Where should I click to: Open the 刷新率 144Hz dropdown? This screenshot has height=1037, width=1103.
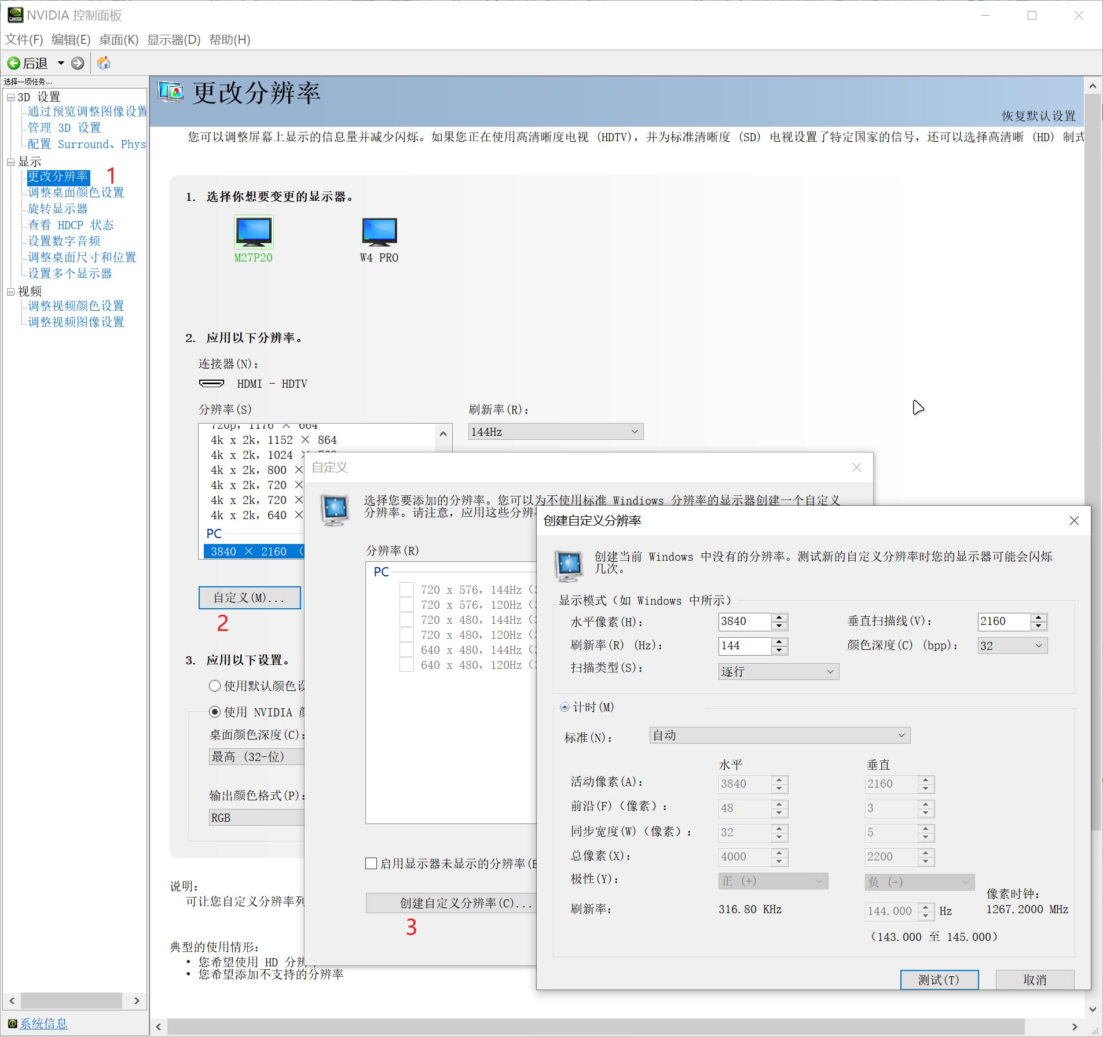(x=555, y=432)
